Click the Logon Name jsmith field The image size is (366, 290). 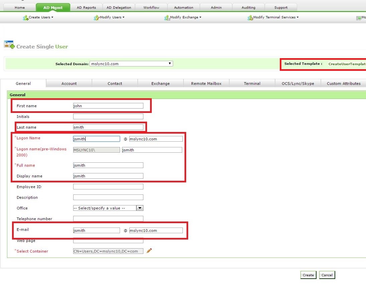[x=96, y=139]
